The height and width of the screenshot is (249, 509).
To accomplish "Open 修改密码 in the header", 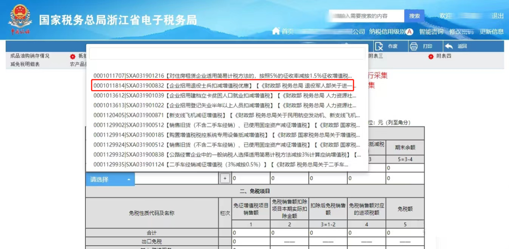I will (461, 32).
